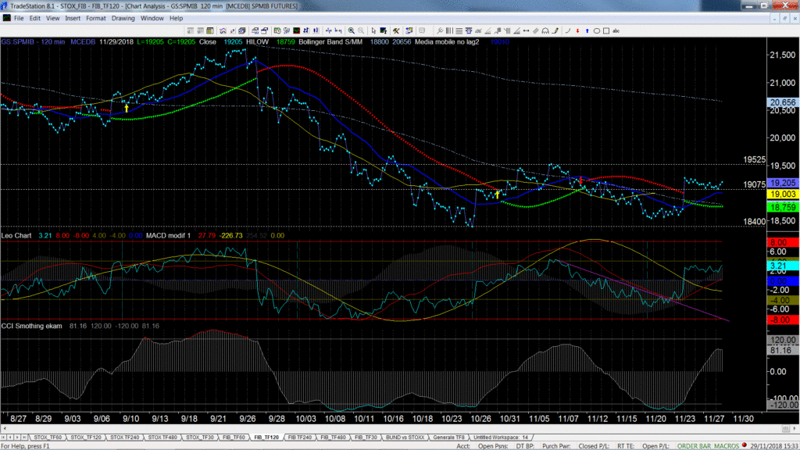Select the ellipse drawing tool
Viewport: 800px width, 450px height.
(597, 30)
